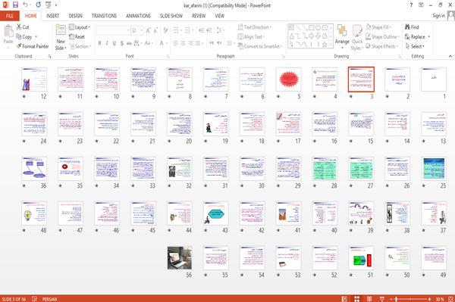Open Align Text dropdown
The width and height of the screenshot is (455, 302).
click(x=251, y=37)
